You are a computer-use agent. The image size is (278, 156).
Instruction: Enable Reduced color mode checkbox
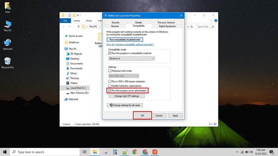[110, 71]
